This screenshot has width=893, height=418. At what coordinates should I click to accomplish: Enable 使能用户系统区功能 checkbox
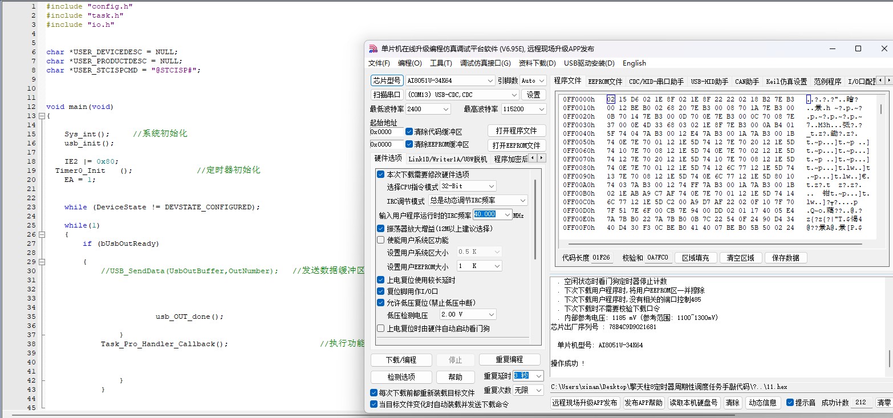click(x=381, y=240)
